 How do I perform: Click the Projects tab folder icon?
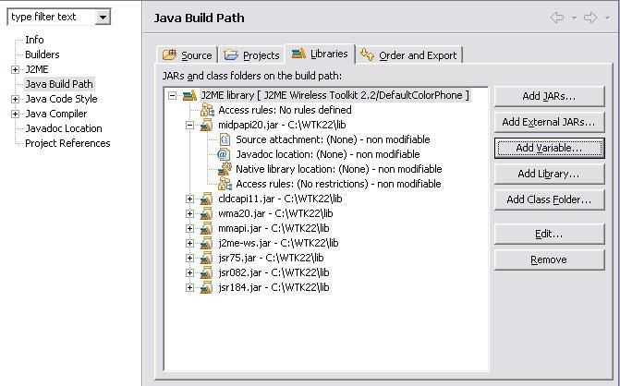[231, 54]
